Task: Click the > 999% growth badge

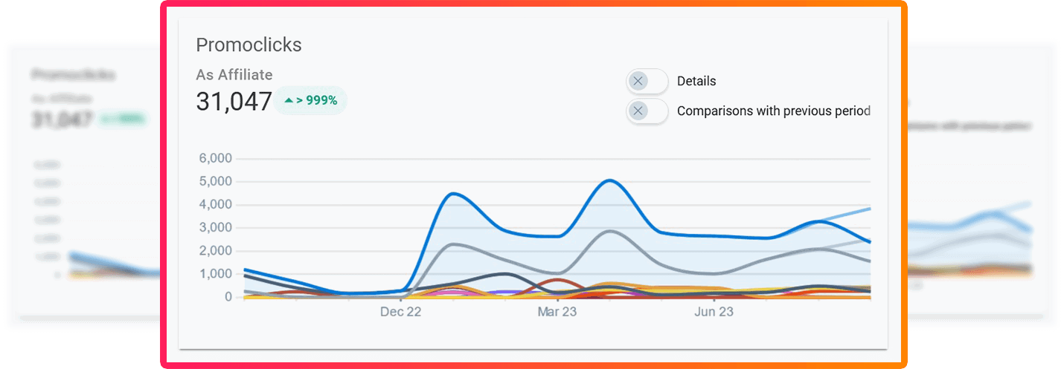Action: (x=310, y=100)
